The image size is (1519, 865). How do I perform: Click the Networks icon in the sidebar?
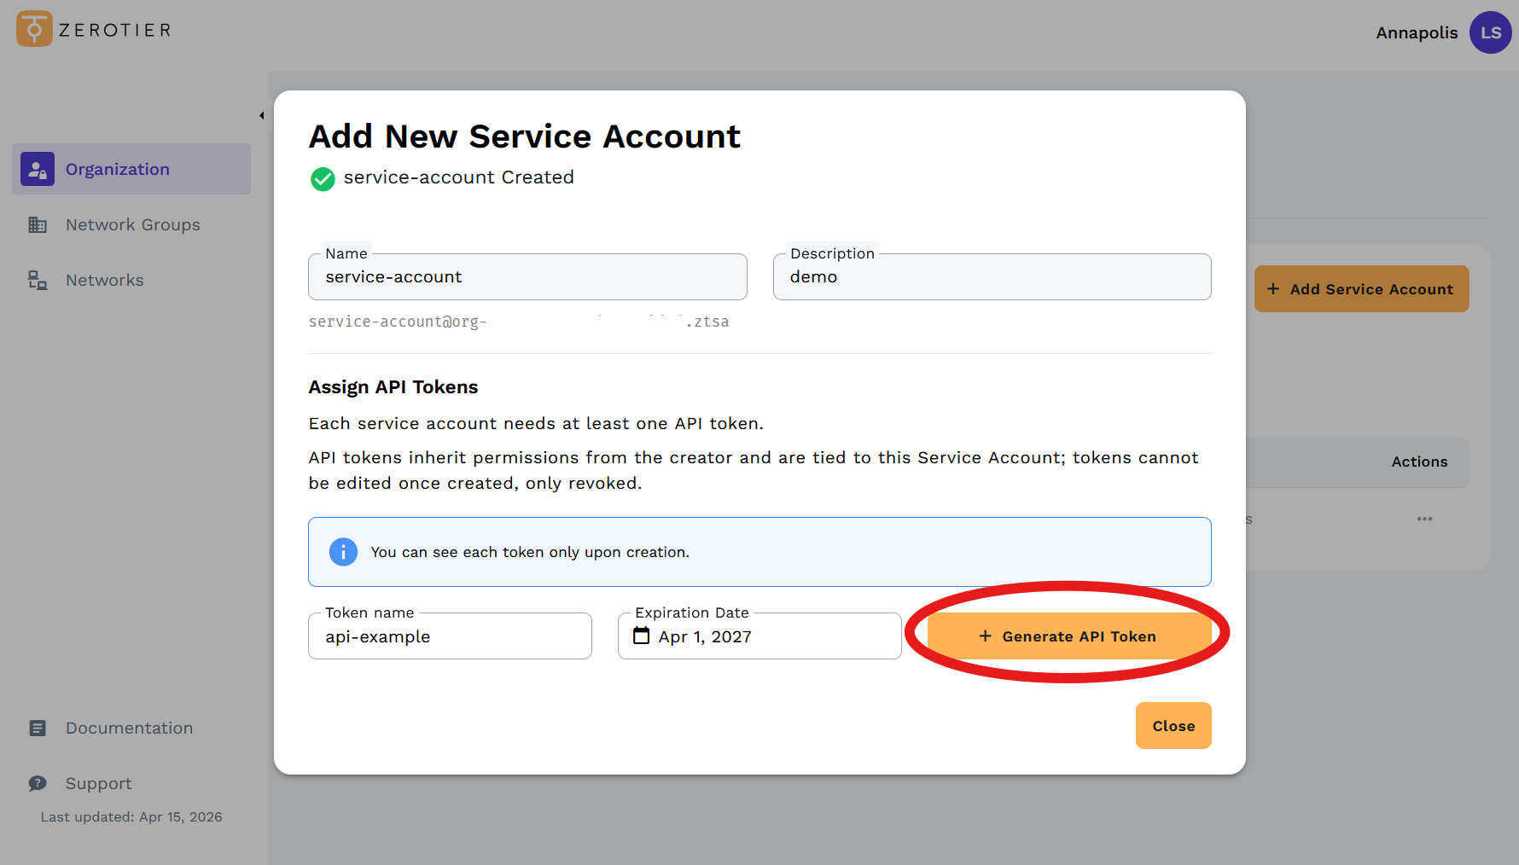[37, 280]
